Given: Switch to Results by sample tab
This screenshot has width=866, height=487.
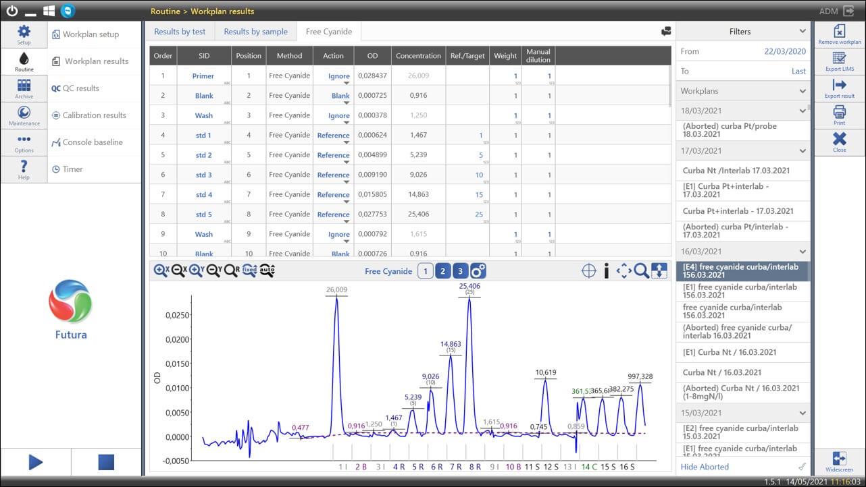Looking at the screenshot, I should coord(255,31).
